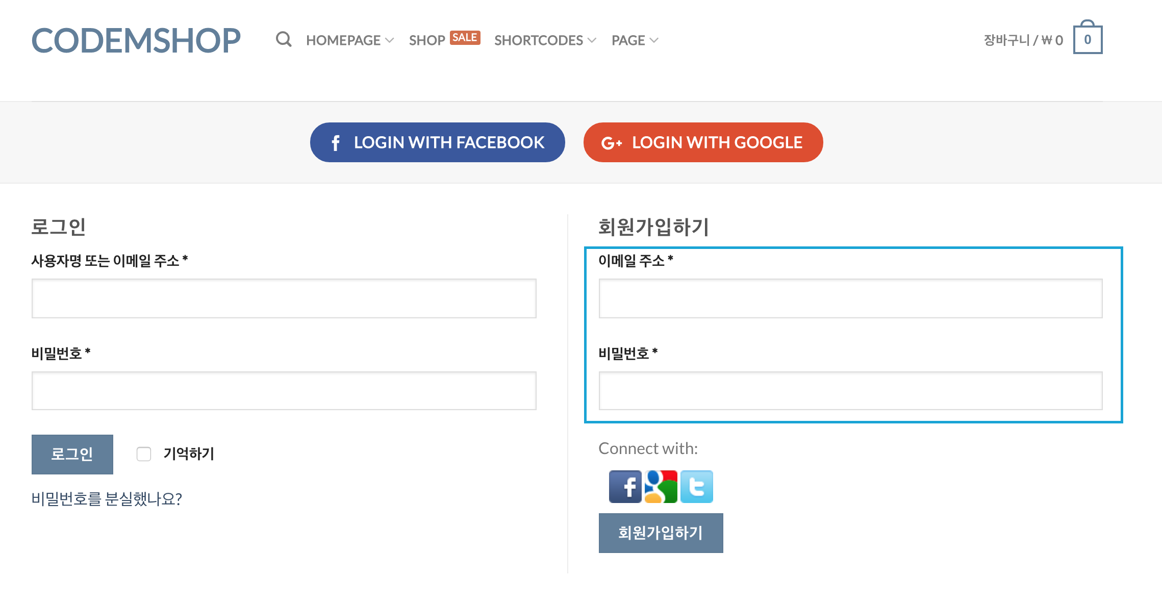Click the Facebook f icon on the blue button
This screenshot has width=1162, height=603.
pos(335,143)
